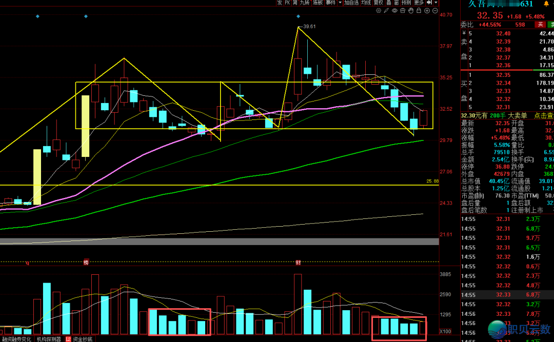554x342 pixels.
Task: Select sell level 3 price 32.38
Action: pos(503,50)
